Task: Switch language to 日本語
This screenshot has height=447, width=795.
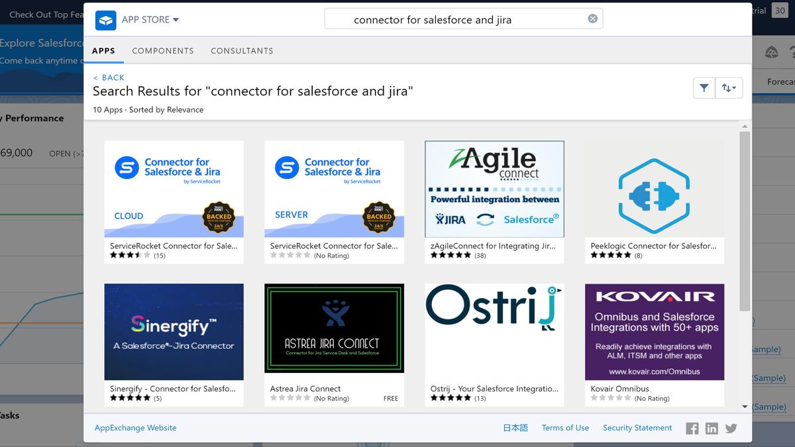Action: 515,428
